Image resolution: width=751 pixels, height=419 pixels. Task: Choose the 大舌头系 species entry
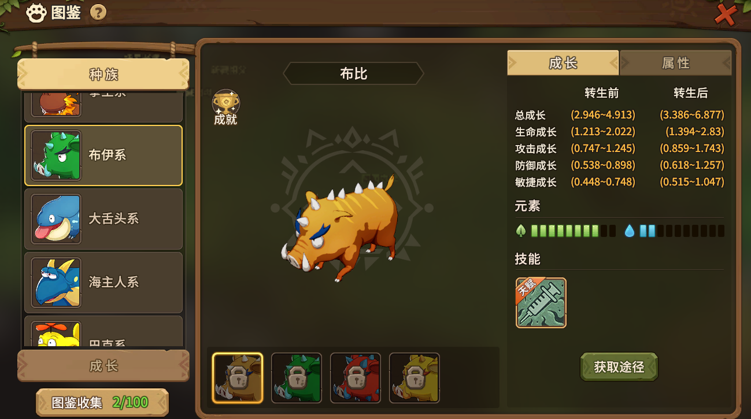(x=103, y=218)
